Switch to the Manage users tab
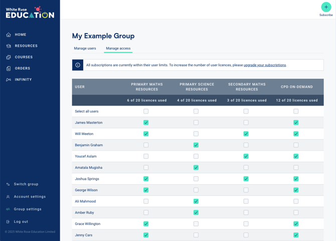The image size is (336, 241). point(85,48)
